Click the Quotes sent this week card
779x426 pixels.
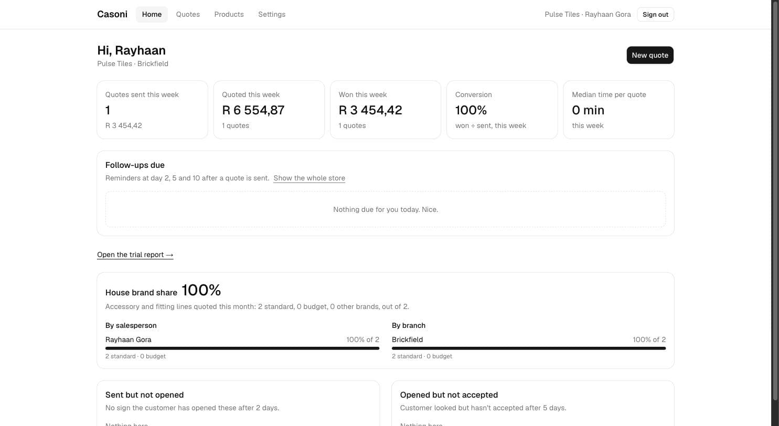coord(152,110)
